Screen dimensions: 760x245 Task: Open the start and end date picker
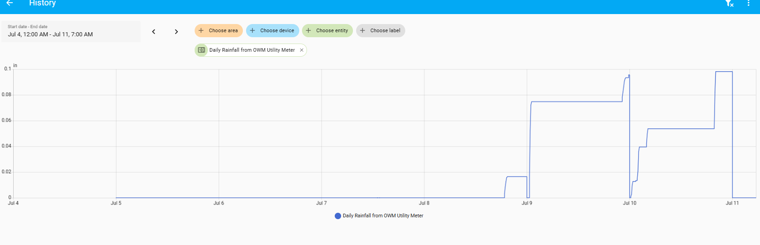pyautogui.click(x=71, y=31)
